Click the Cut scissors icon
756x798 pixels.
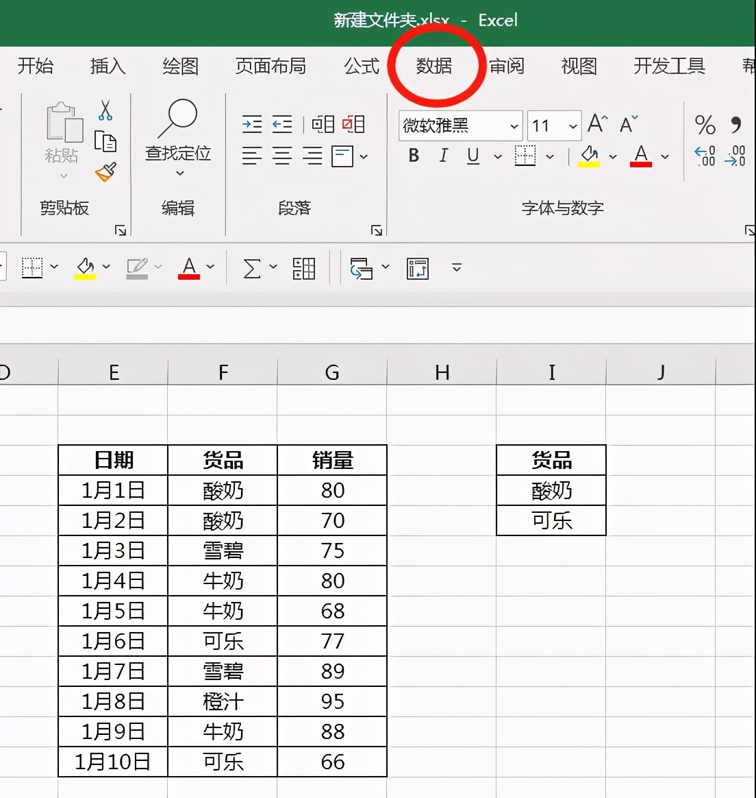click(x=105, y=110)
